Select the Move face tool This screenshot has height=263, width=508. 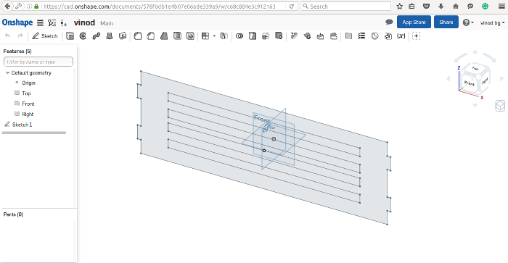[321, 36]
